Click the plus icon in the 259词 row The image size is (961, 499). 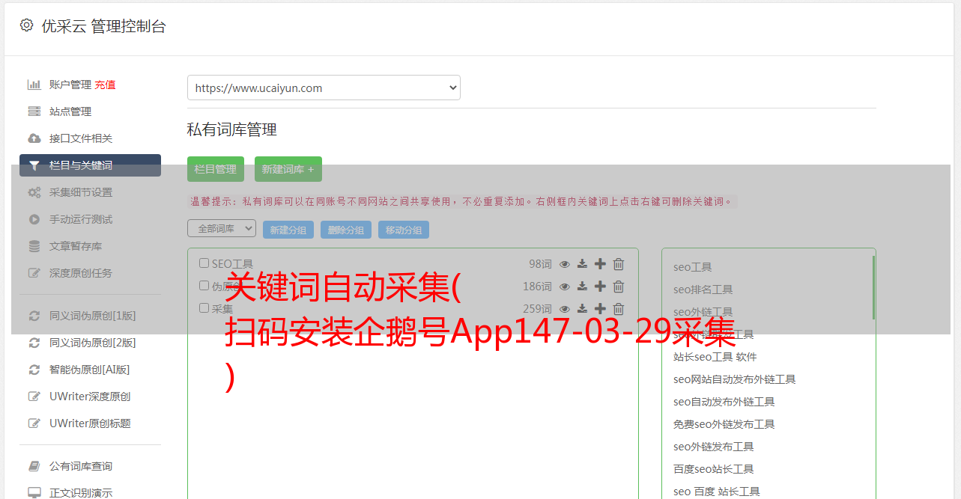pos(600,309)
